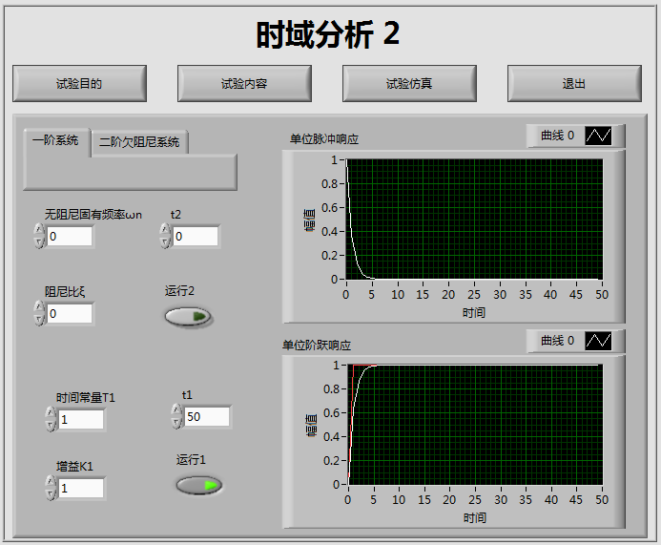Screen dimensions: 661x545
Task: Decrement 时间常量T1 value
Action: click(51, 425)
